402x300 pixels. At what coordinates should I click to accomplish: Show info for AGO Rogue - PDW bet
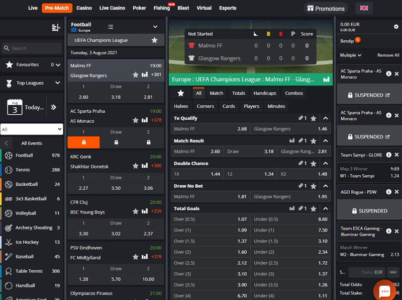(388, 192)
